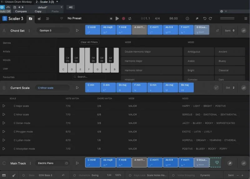
Task: Preview the C Dorian mode row
Action: point(4,123)
